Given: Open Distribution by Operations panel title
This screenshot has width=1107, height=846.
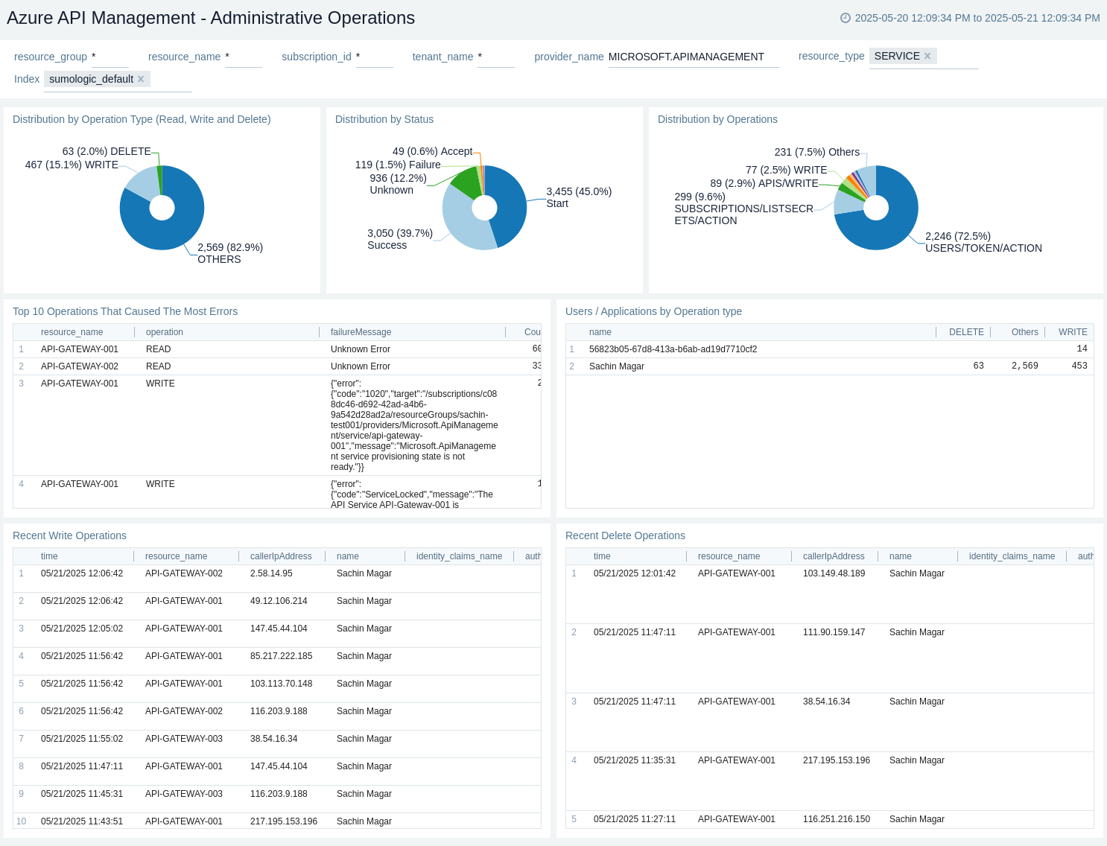Looking at the screenshot, I should [x=717, y=119].
